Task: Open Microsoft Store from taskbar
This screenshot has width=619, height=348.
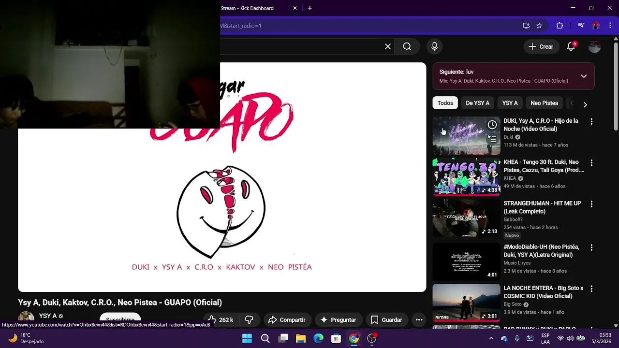Action: [336, 338]
